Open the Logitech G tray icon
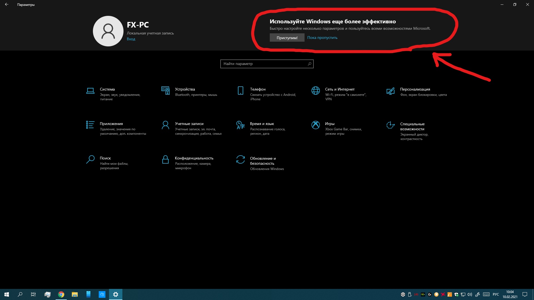 (x=430, y=294)
